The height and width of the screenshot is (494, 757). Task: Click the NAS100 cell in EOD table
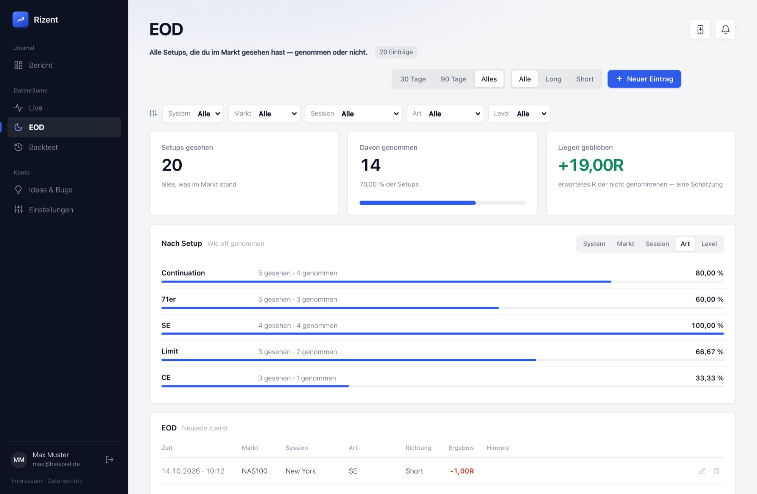[255, 471]
